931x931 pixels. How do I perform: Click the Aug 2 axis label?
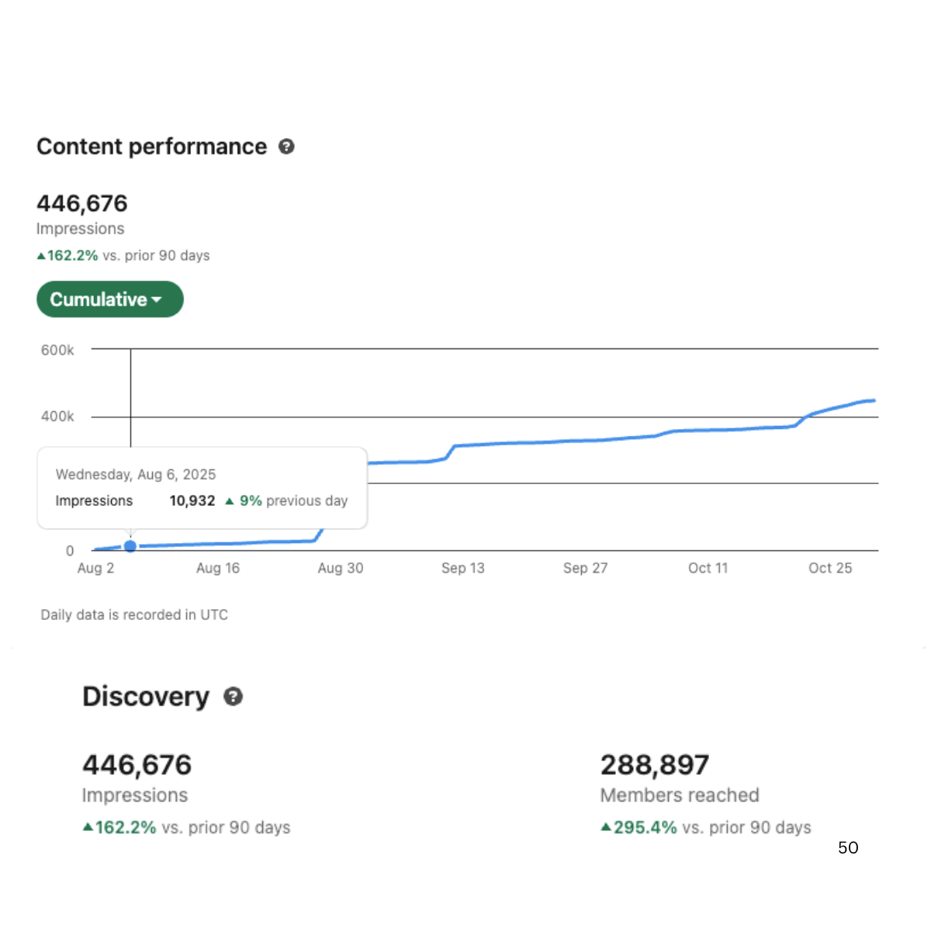(x=95, y=568)
